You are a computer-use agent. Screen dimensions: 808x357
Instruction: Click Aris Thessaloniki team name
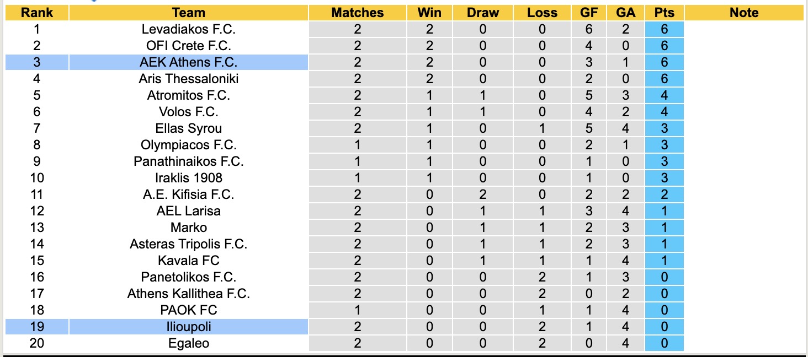tap(188, 79)
